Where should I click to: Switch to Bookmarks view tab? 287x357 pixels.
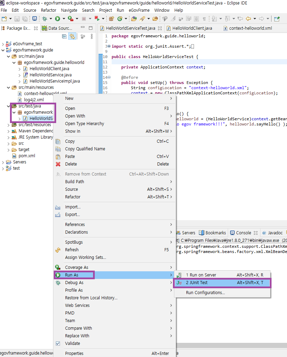point(213,233)
